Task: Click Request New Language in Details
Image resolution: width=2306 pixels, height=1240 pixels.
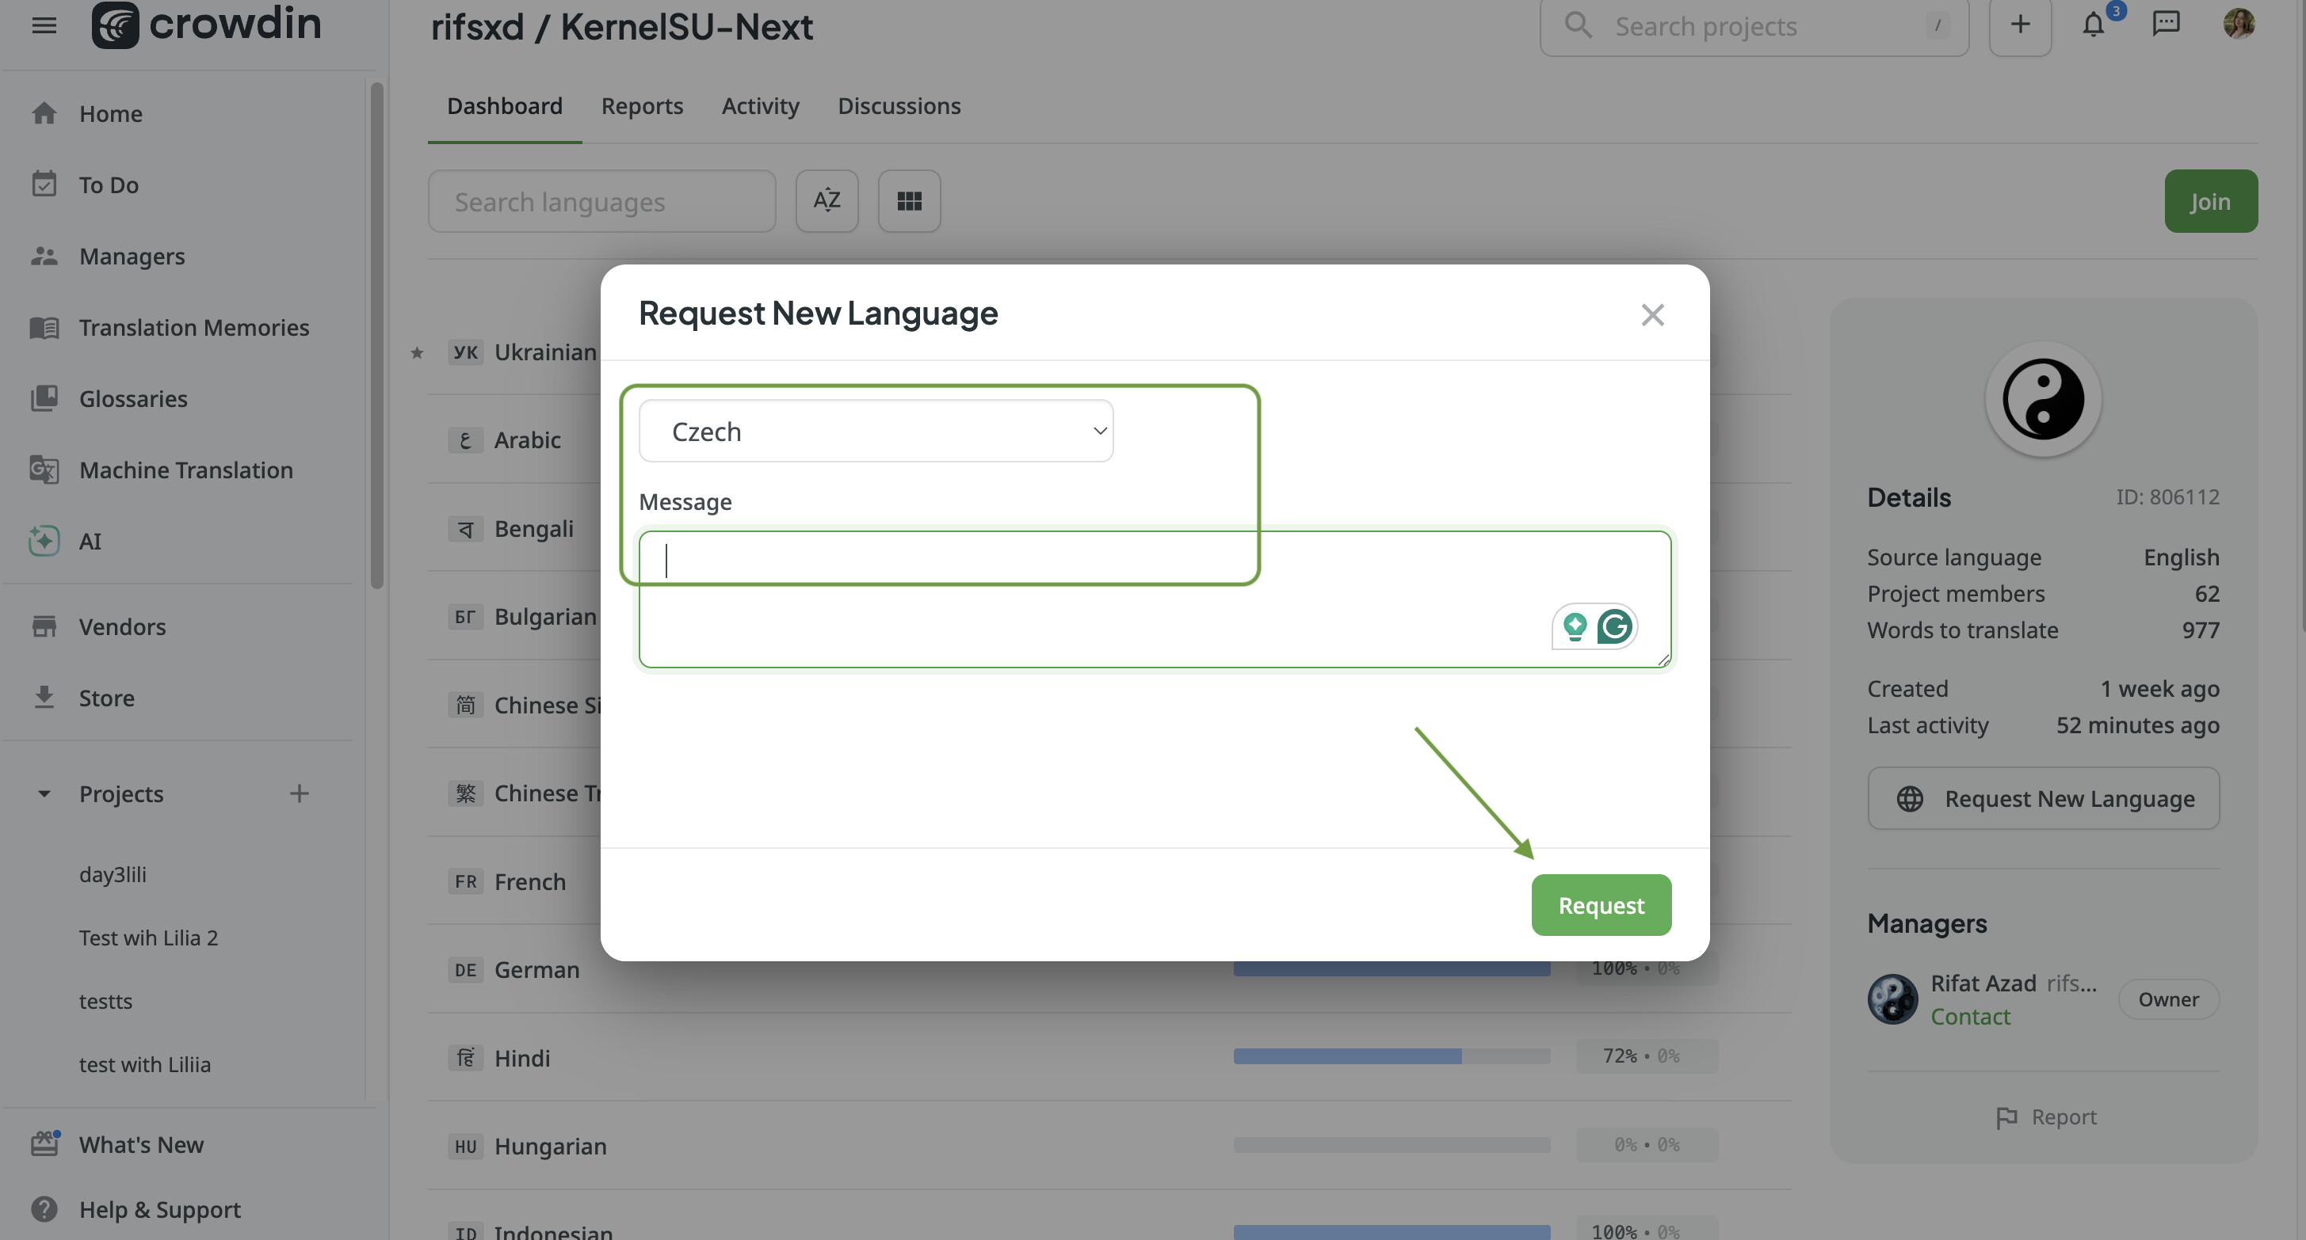Action: (2043, 798)
